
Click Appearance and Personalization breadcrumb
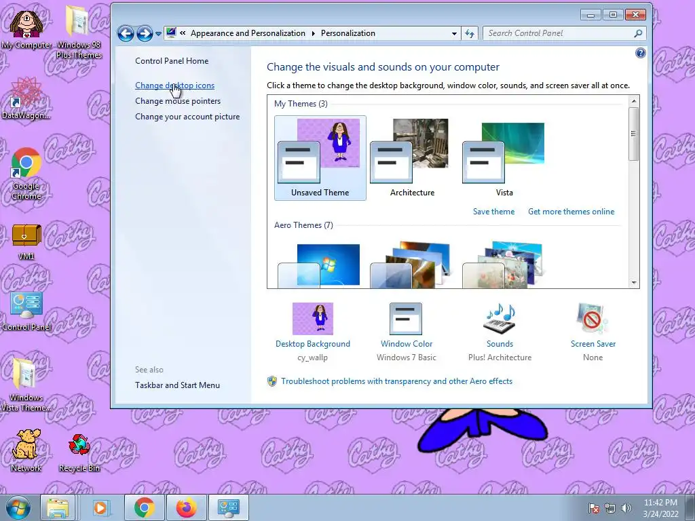248,33
